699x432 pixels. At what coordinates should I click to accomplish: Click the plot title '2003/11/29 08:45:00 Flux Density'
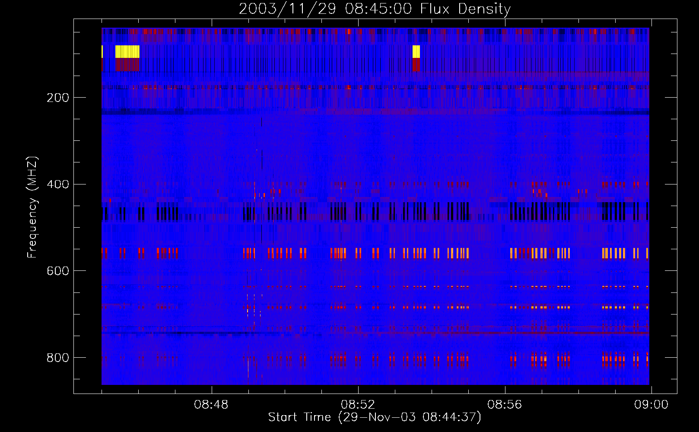(x=375, y=9)
